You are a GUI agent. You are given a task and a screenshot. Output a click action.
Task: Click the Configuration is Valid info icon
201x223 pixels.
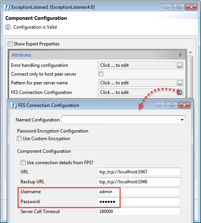tap(8, 27)
